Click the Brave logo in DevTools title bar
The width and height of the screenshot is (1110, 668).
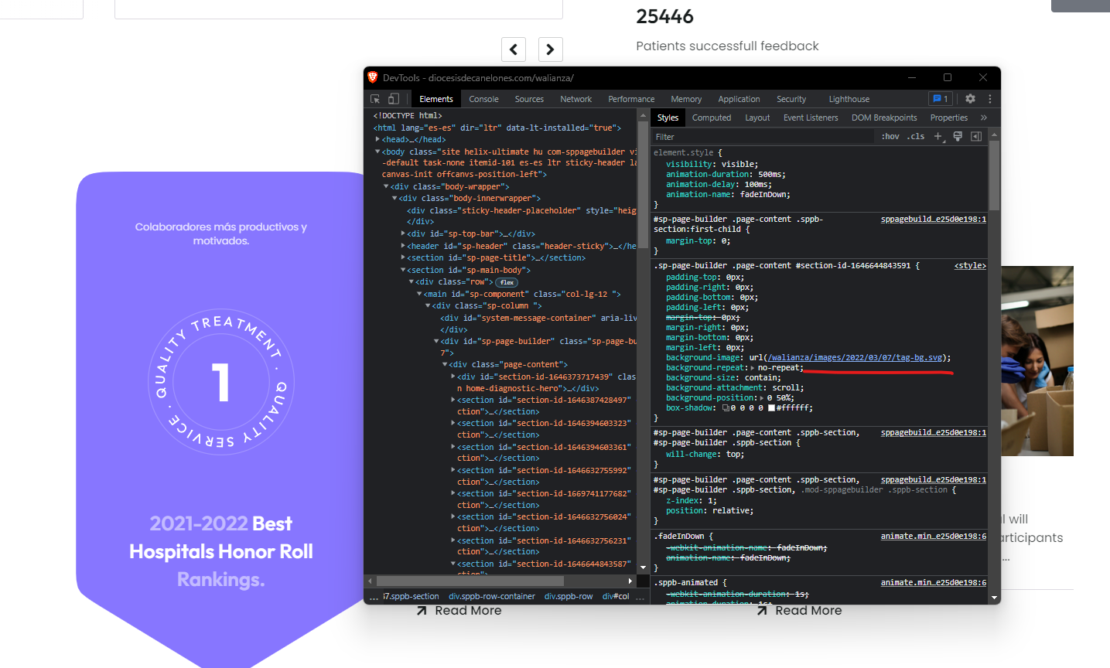373,77
